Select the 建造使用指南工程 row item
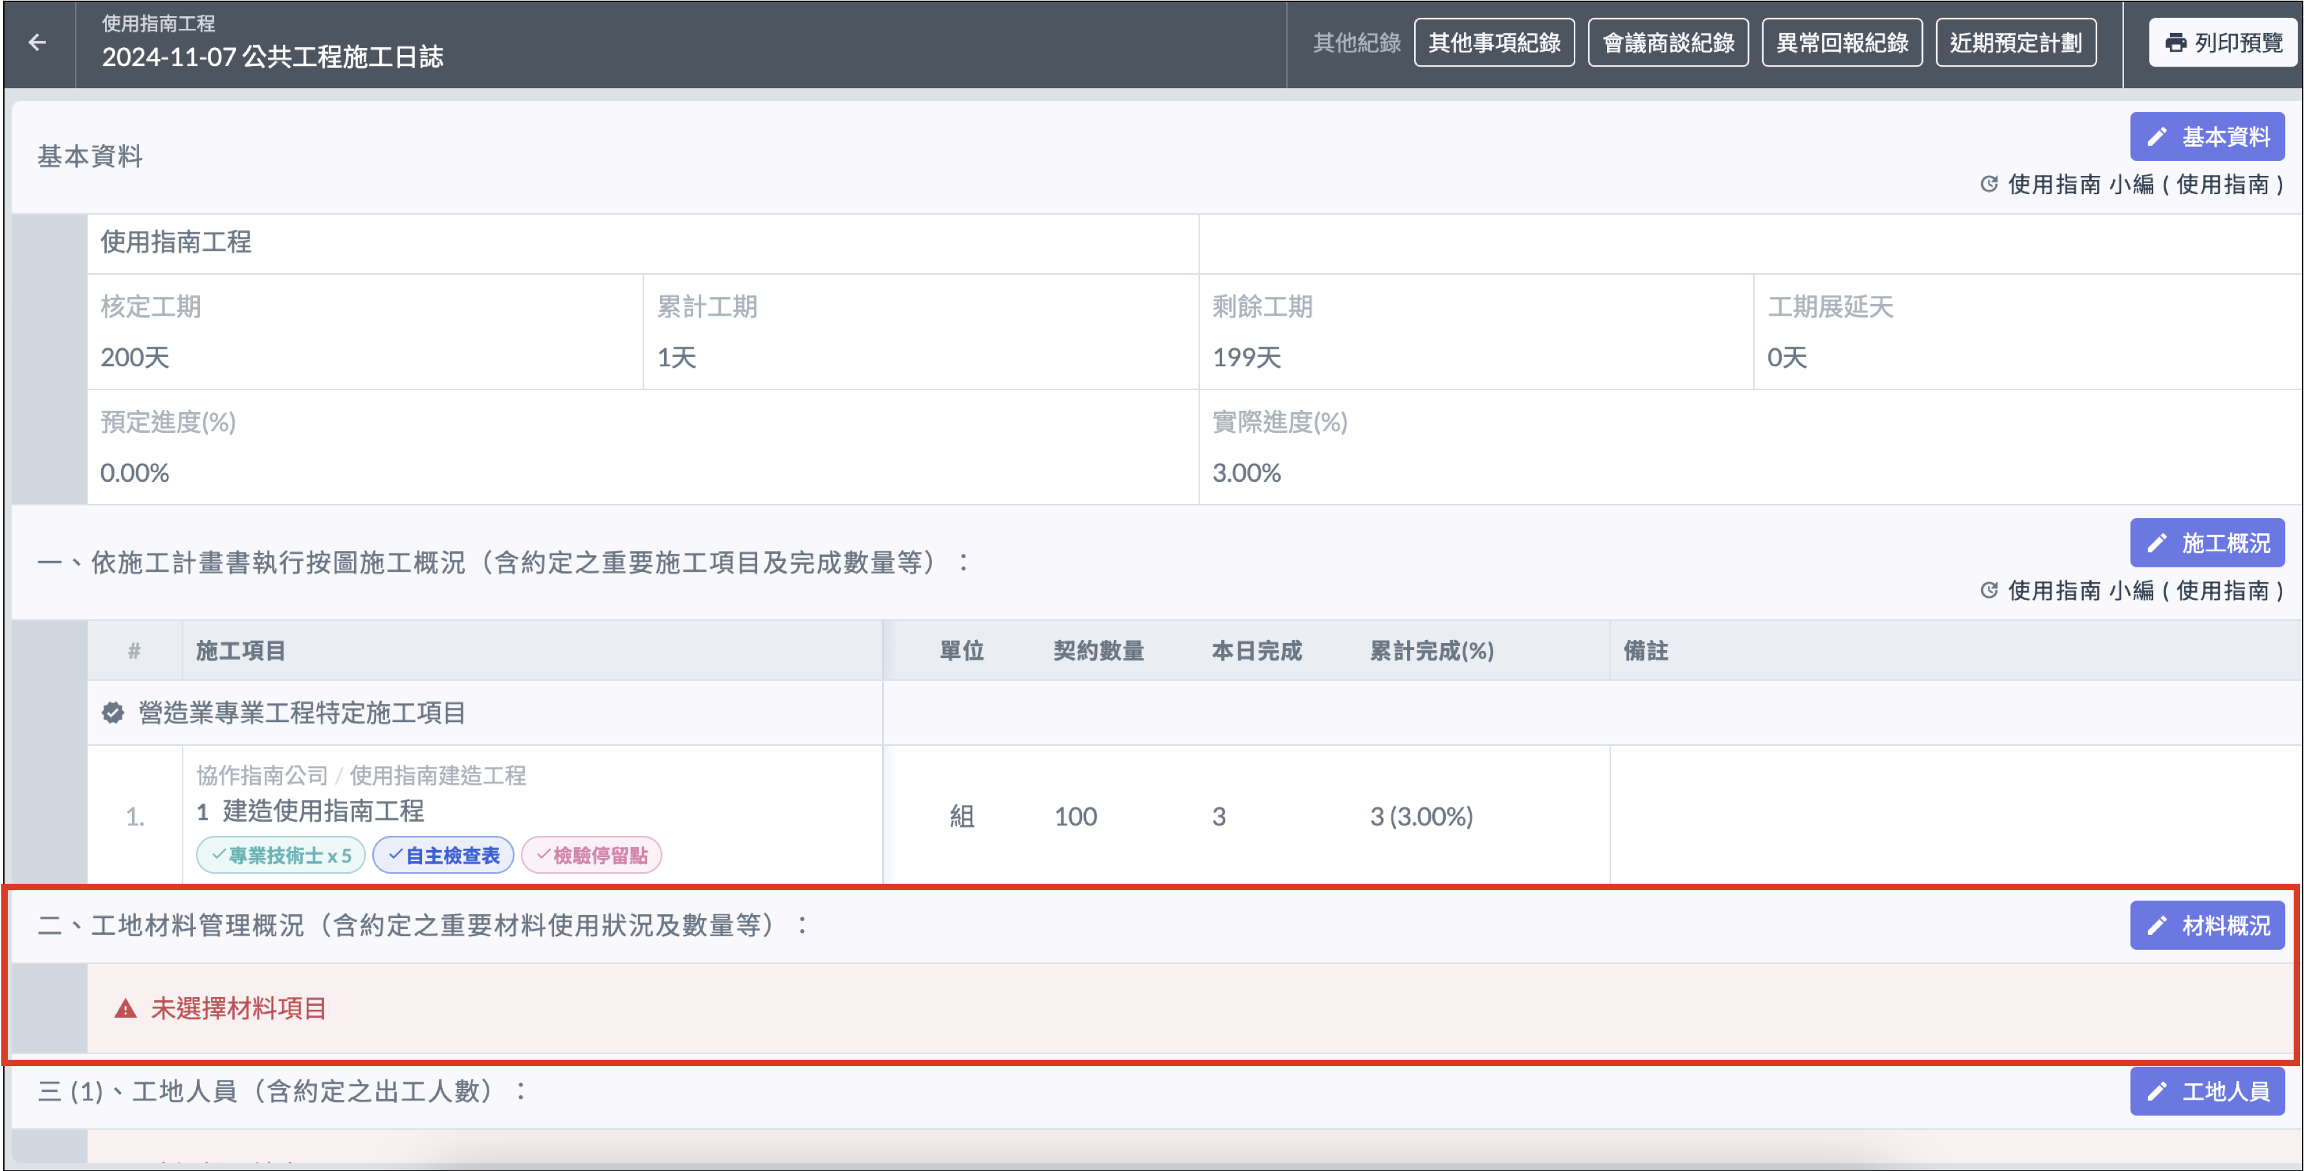Screen dimensions: 2304x1171 [323, 812]
